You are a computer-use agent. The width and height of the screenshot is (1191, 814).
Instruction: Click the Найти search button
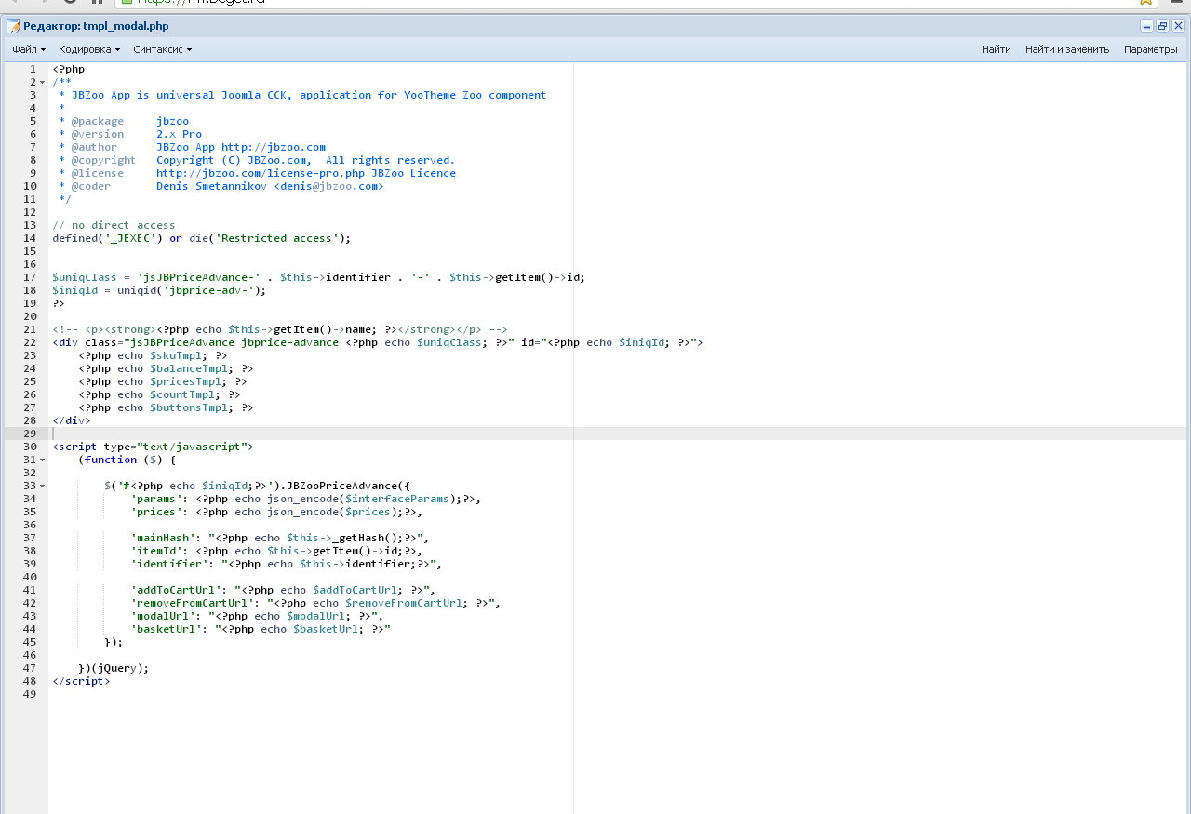click(x=996, y=49)
